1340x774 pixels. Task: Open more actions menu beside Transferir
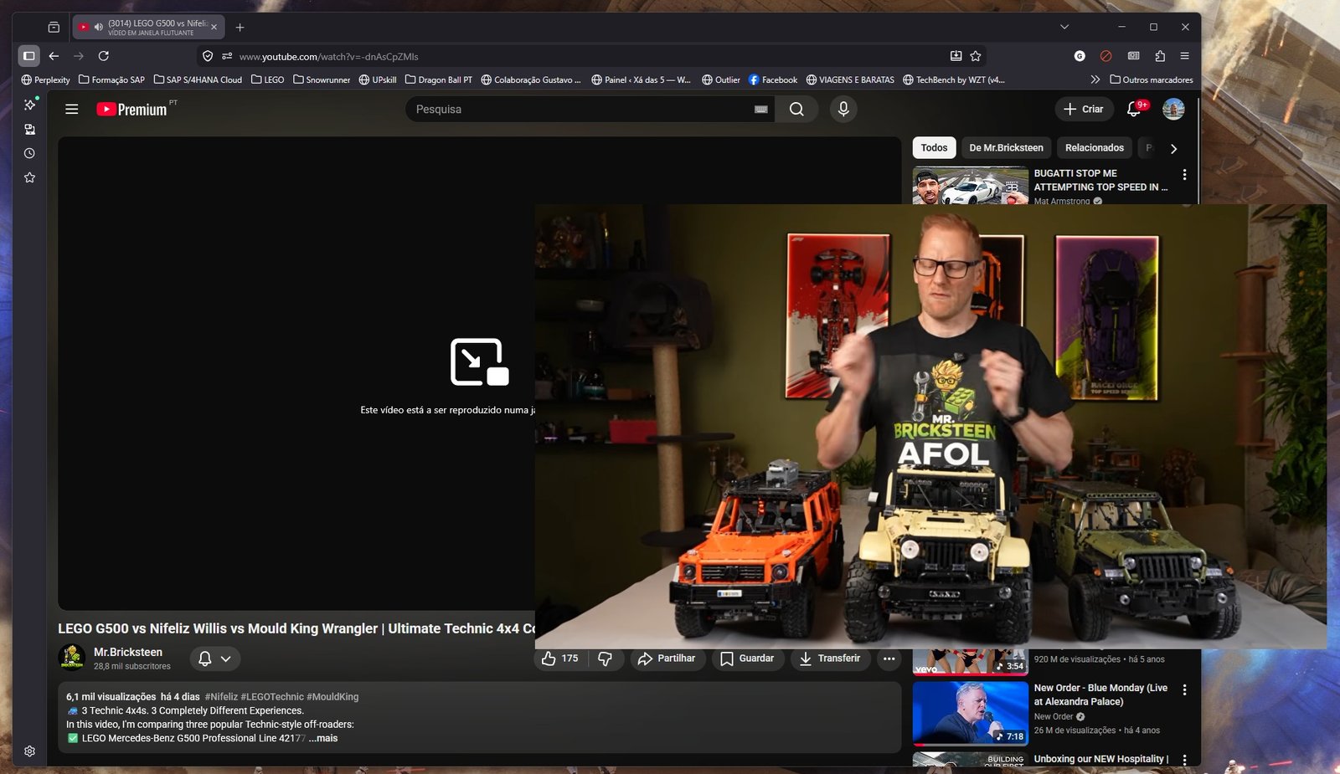point(889,659)
